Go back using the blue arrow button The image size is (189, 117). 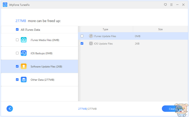click(x=10, y=108)
